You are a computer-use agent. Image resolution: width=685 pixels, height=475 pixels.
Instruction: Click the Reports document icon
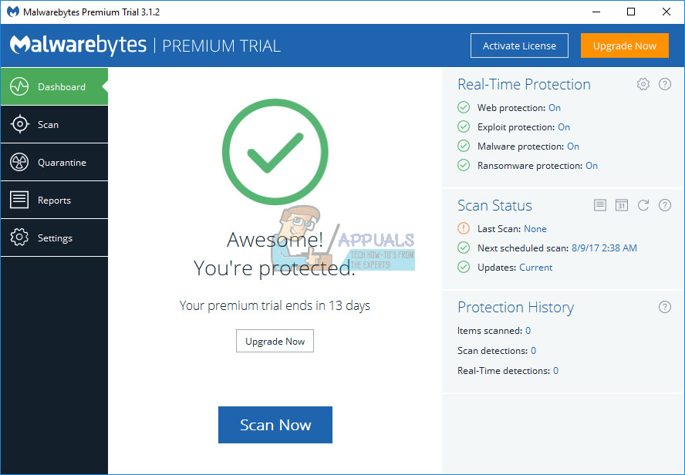tap(19, 200)
